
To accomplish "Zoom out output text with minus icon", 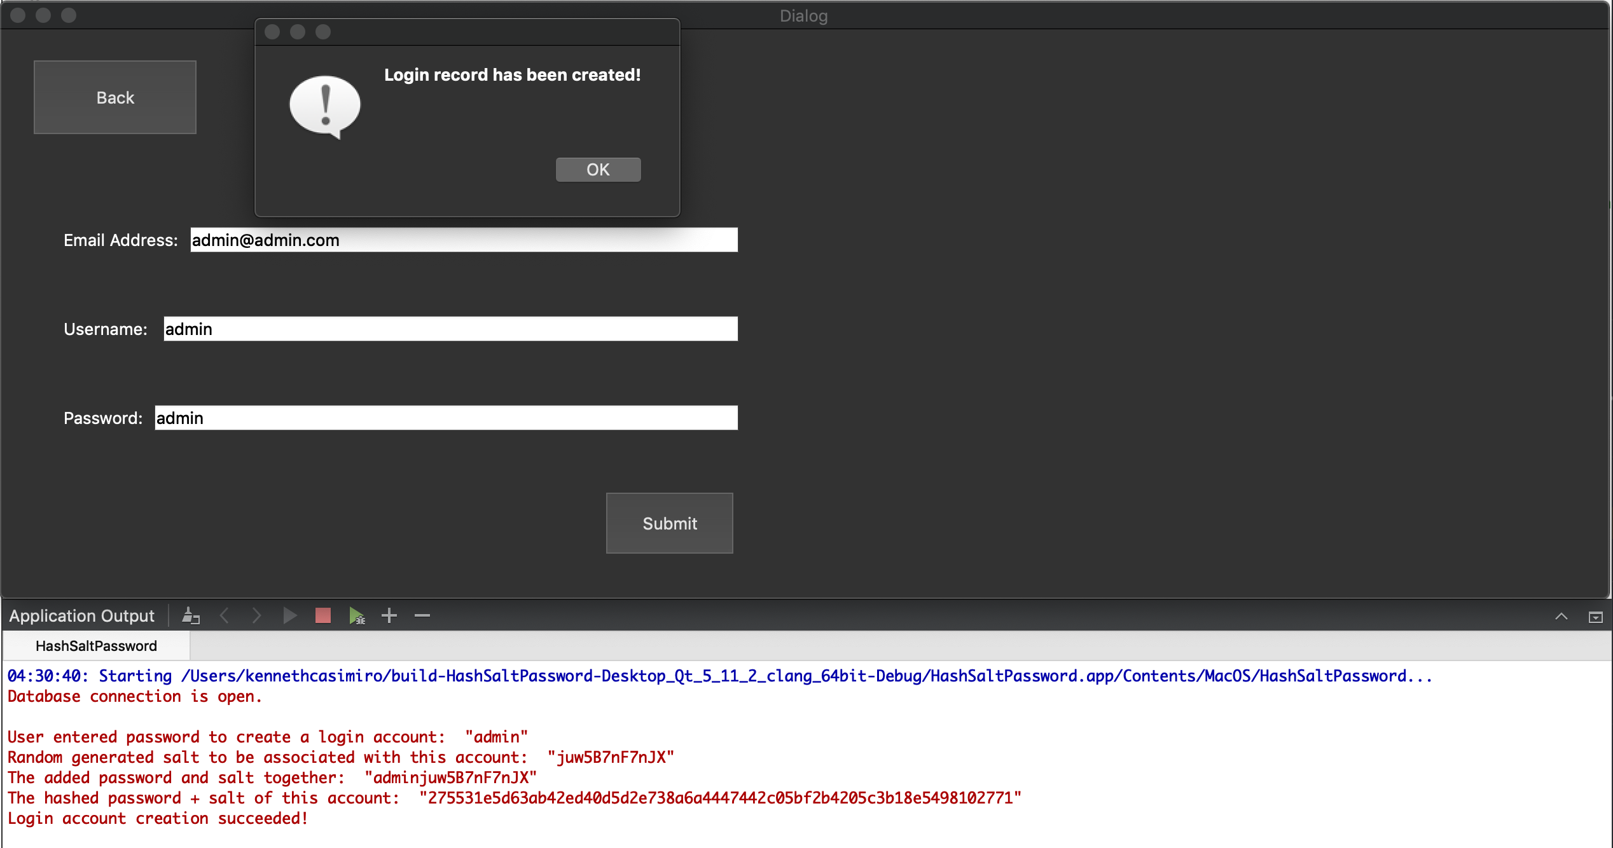I will click(422, 615).
